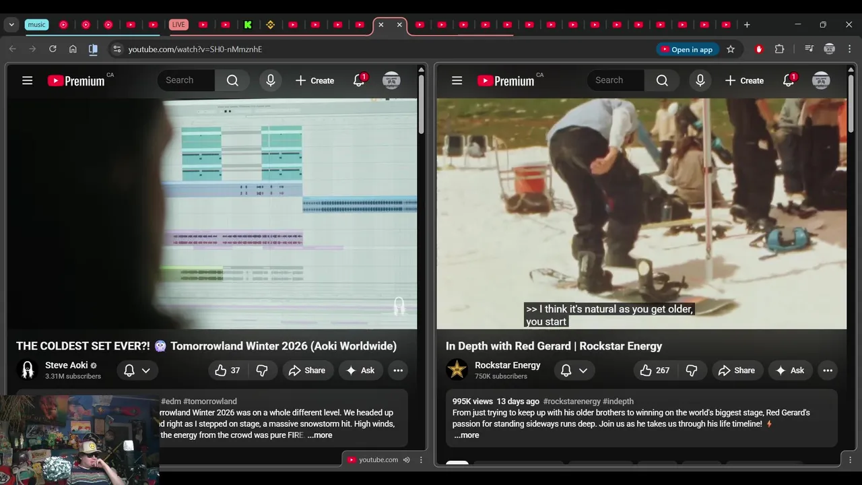Focus the left pane Search field
The width and height of the screenshot is (862, 485).
[x=186, y=80]
